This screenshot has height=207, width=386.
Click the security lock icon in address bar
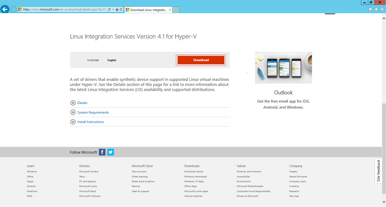pos(117,9)
